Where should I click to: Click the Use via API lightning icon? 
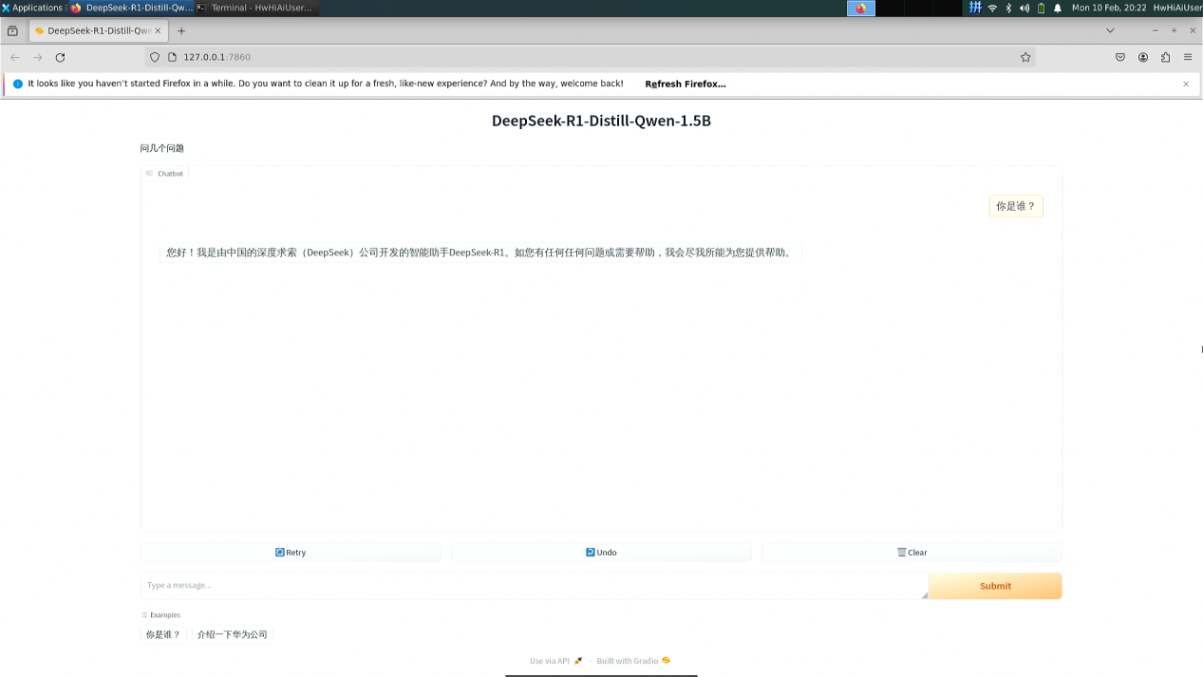tap(577, 660)
